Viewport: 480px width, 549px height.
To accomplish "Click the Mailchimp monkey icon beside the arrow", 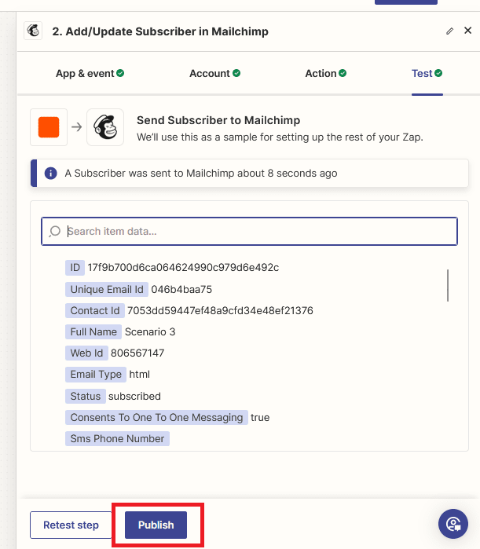I will pos(105,127).
